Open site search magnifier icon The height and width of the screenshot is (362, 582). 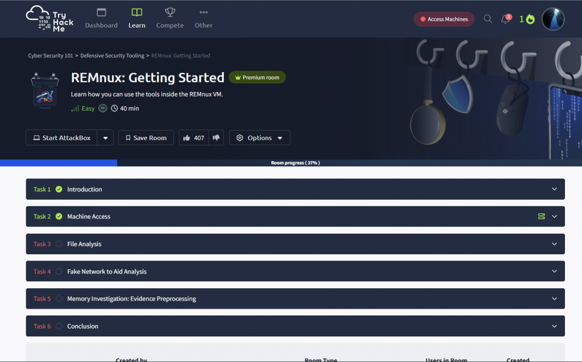[488, 19]
